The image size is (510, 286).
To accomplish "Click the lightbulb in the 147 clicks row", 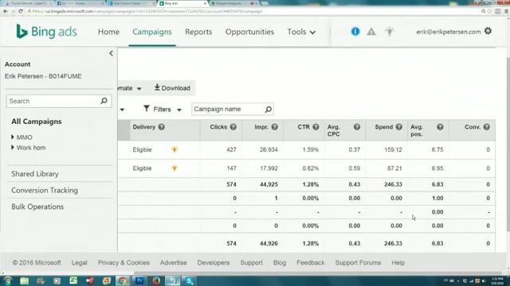I will [175, 168].
